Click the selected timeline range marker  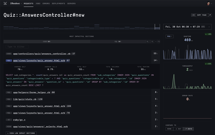click(x=157, y=27)
